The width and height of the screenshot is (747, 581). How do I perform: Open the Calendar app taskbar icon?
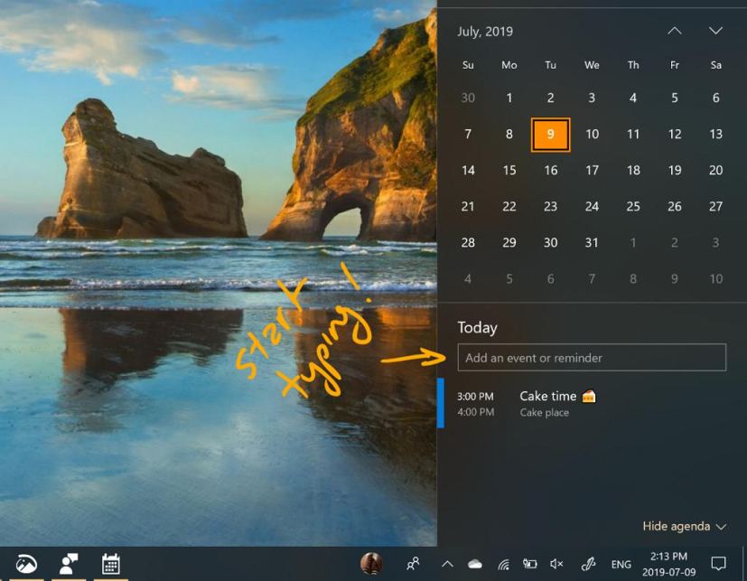pyautogui.click(x=110, y=564)
